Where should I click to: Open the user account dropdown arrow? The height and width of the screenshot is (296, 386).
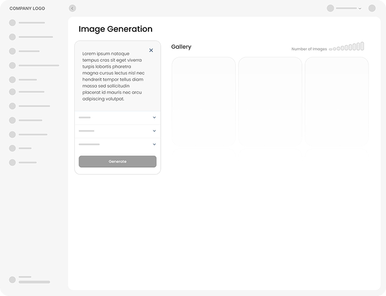click(360, 9)
